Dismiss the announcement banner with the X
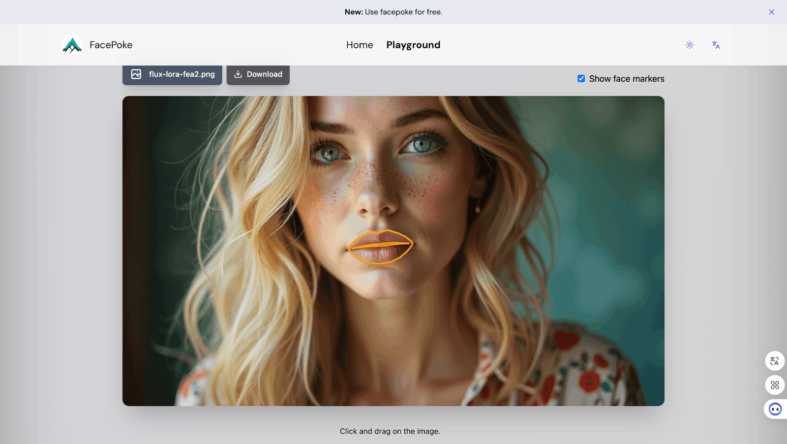 click(x=772, y=12)
